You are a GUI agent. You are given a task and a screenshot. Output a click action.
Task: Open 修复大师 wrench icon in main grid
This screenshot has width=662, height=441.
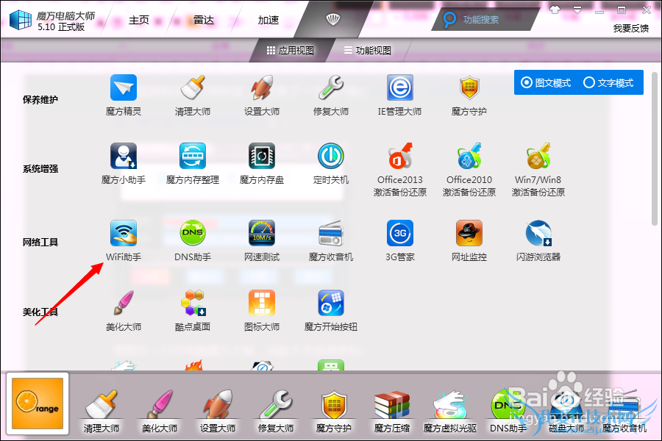(x=331, y=88)
